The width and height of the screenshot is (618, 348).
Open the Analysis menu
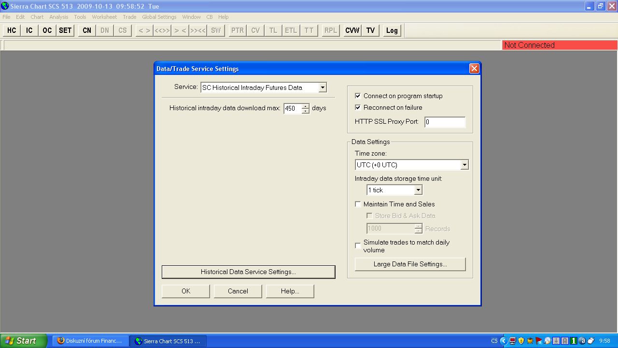click(59, 17)
